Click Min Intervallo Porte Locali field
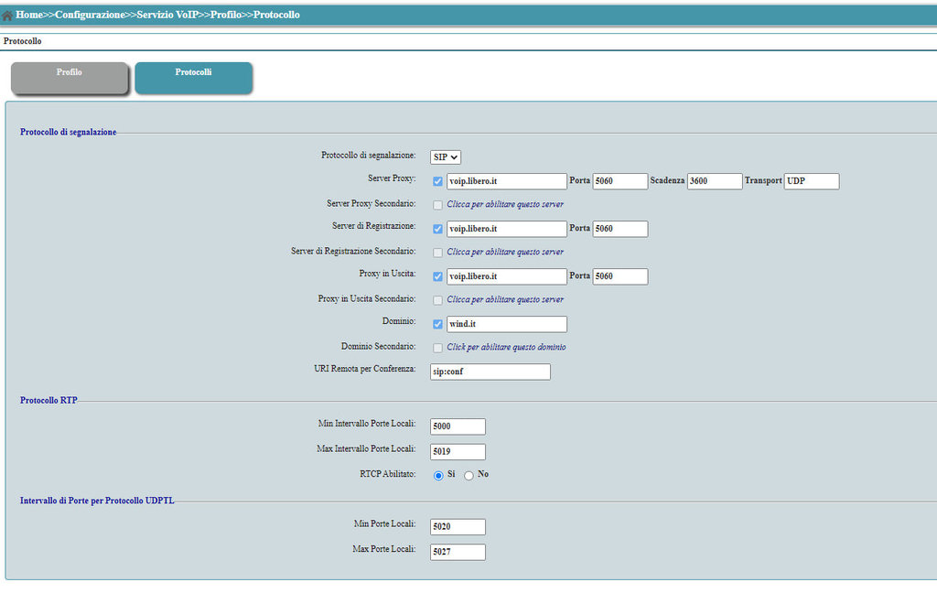Screen dimensions: 937x593 (x=458, y=426)
